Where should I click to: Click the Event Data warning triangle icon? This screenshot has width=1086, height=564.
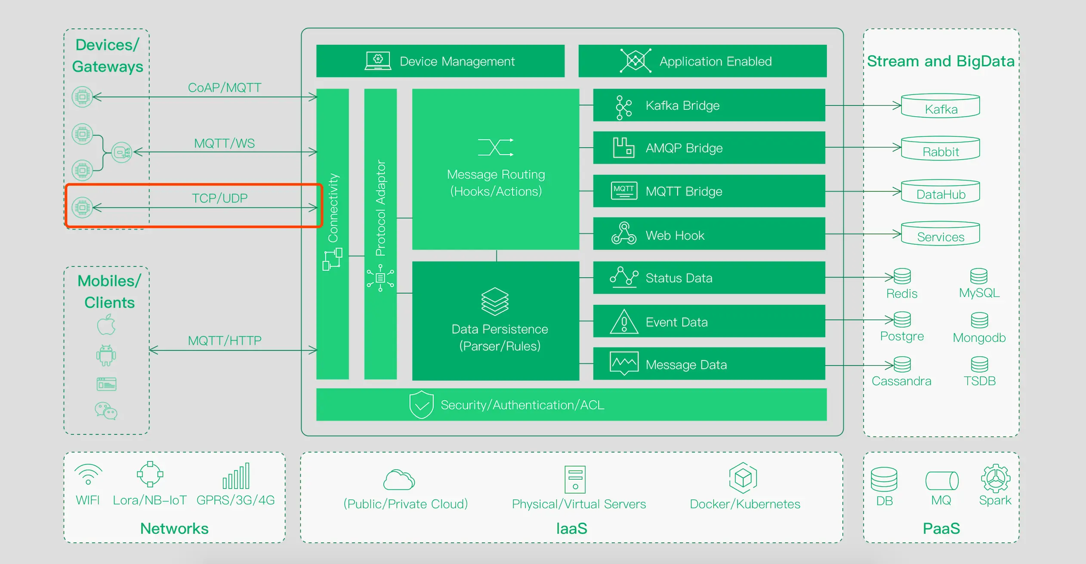[x=623, y=322]
